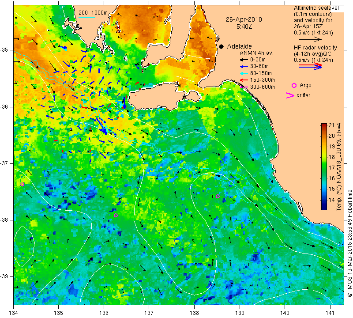Click the temperature color bar
This screenshot has height=318, width=353.
coord(324,167)
